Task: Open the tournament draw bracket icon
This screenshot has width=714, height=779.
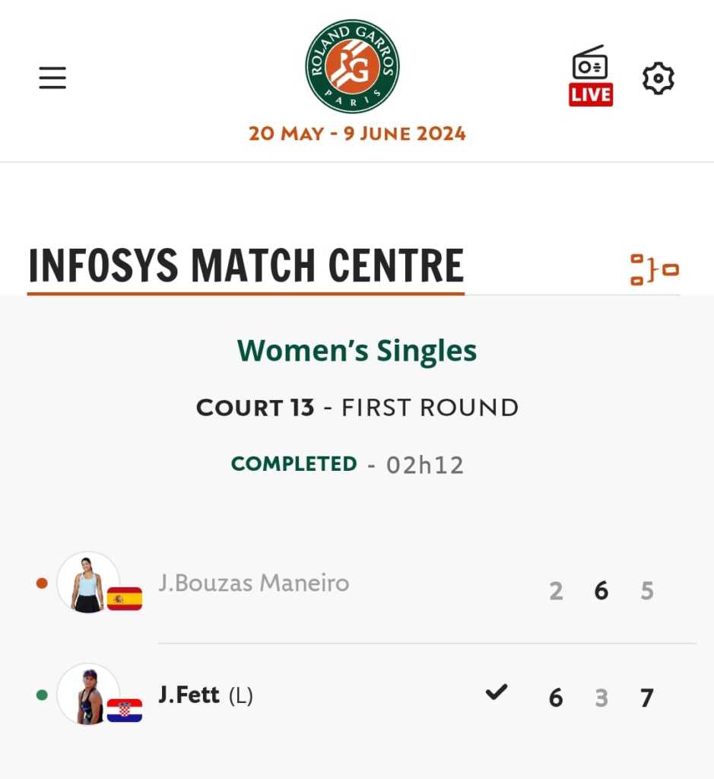Action: click(x=654, y=270)
